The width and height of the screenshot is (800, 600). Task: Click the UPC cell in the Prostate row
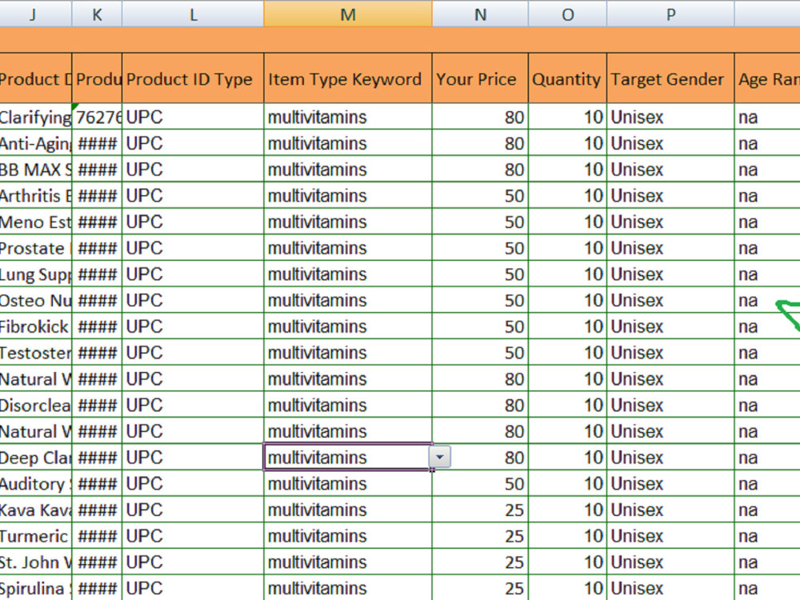pos(194,248)
